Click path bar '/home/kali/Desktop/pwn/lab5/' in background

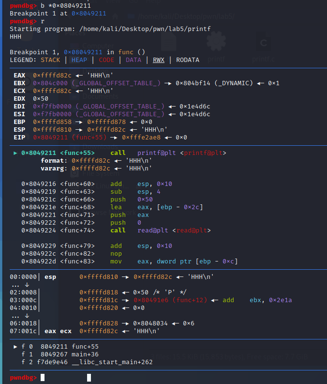tap(186, 16)
